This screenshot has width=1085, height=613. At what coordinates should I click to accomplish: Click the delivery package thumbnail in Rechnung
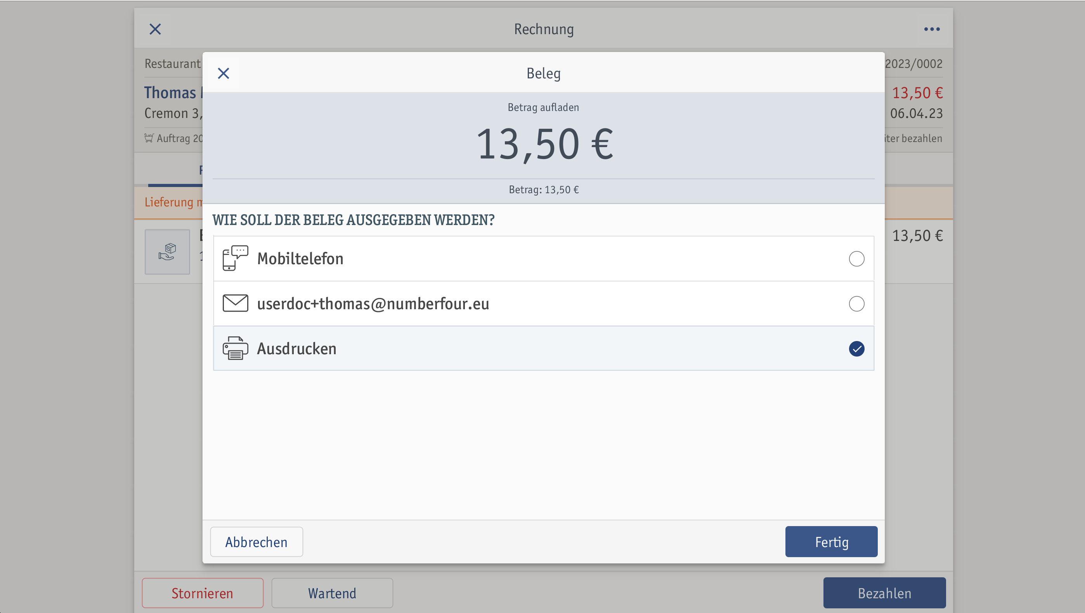point(167,252)
